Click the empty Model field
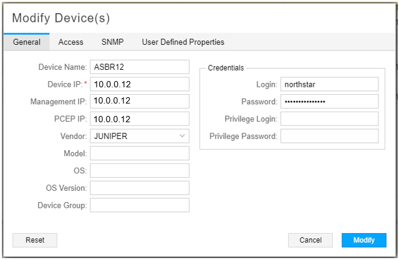The height and width of the screenshot is (260, 399). coord(139,153)
